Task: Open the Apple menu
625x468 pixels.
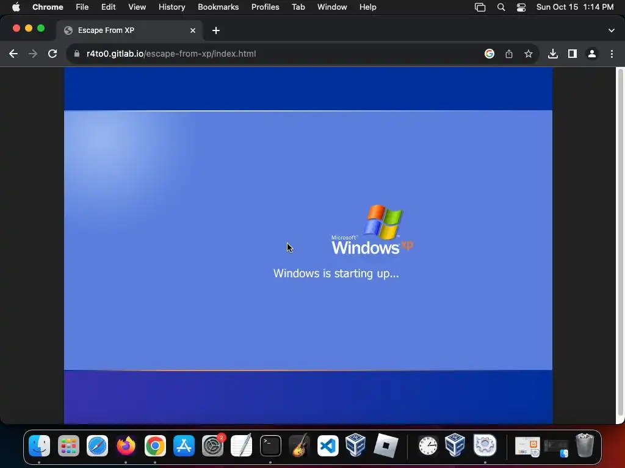Action: [x=15, y=7]
